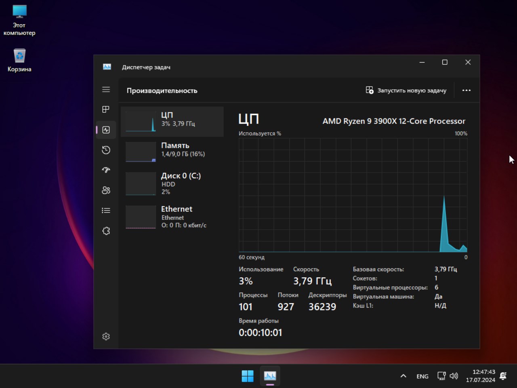Open the network tray icon

pos(441,376)
